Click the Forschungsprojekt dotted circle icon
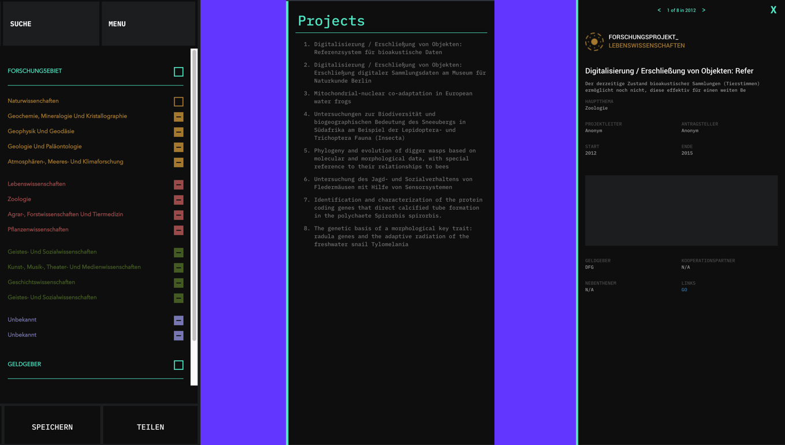Viewport: 785px width, 445px height. click(x=594, y=42)
